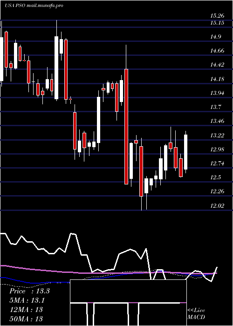Click the 14.9 price axis label
The height and width of the screenshot is (326, 233).
[x=215, y=37]
